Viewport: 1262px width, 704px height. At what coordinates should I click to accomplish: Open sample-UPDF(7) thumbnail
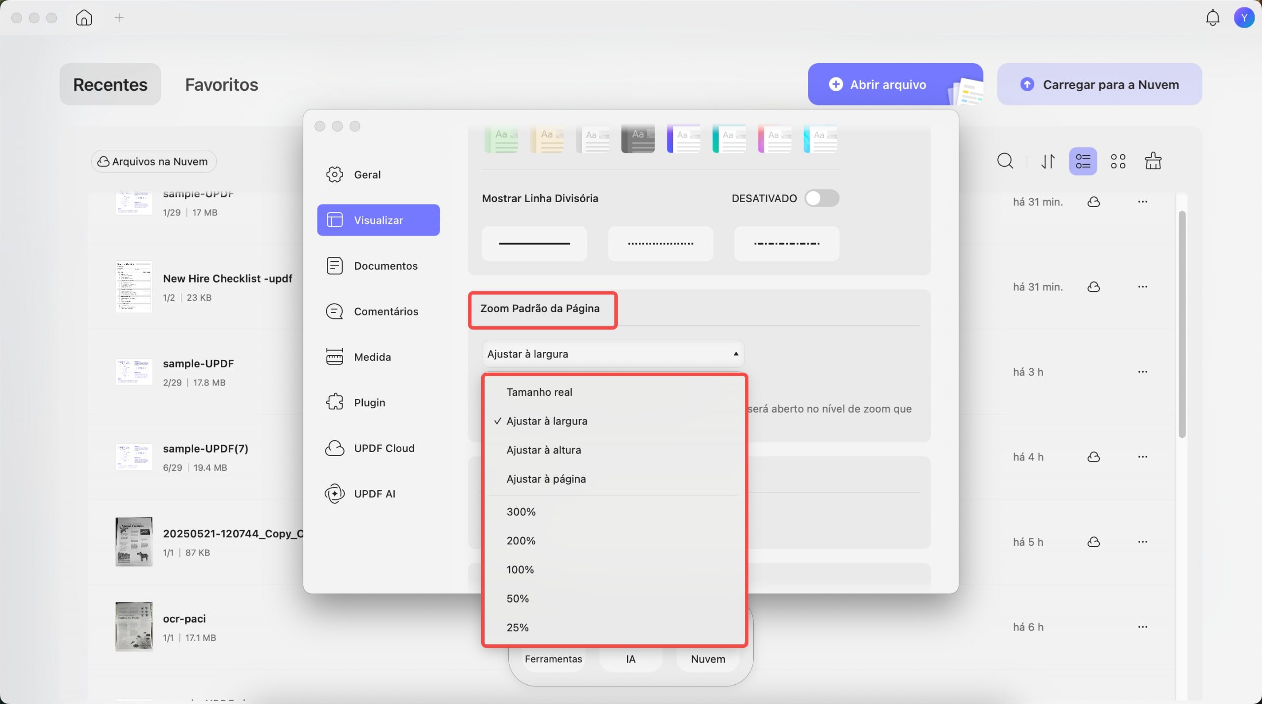[x=134, y=457]
